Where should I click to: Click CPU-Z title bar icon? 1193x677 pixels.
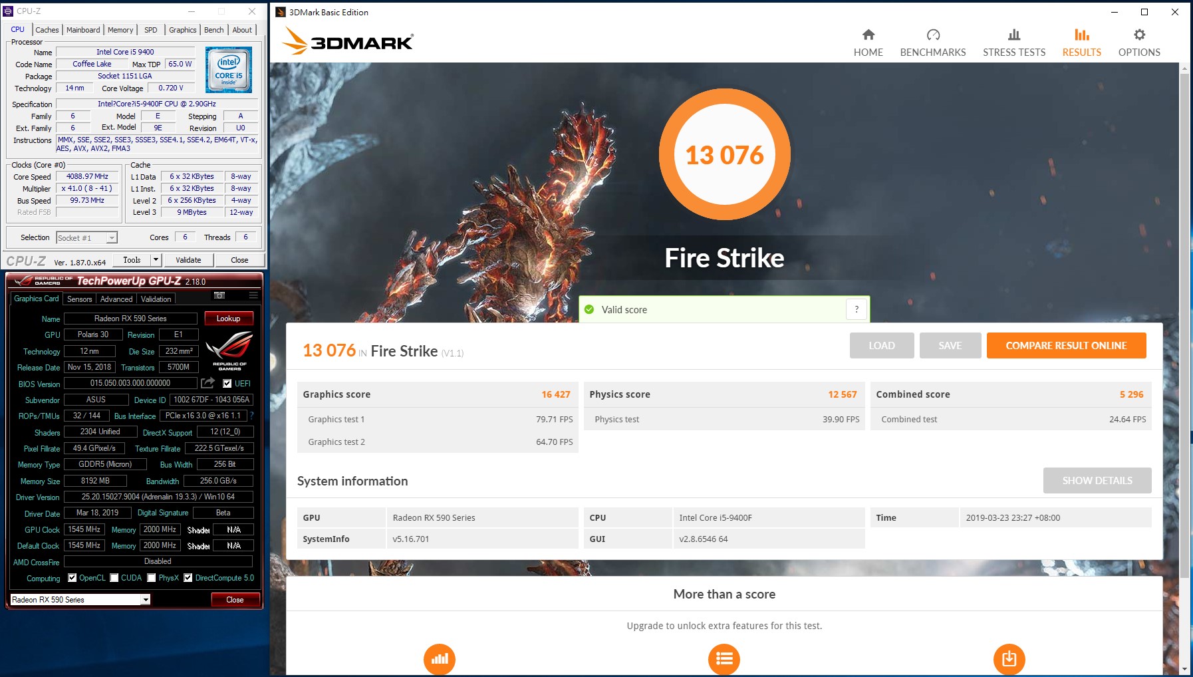tap(9, 11)
